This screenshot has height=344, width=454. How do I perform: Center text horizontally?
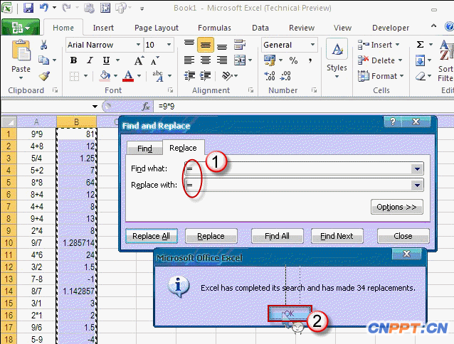[x=206, y=60]
